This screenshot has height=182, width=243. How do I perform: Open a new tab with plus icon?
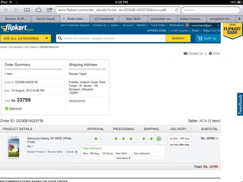[x=239, y=19]
